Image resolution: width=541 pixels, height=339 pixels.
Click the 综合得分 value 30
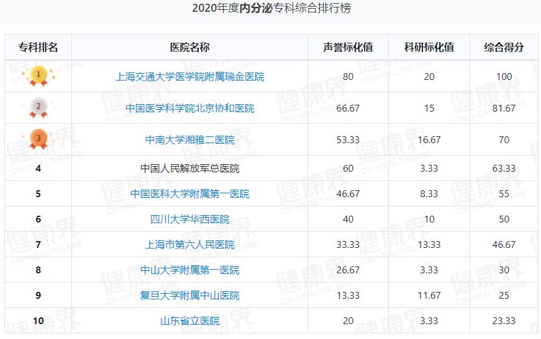pyautogui.click(x=504, y=270)
